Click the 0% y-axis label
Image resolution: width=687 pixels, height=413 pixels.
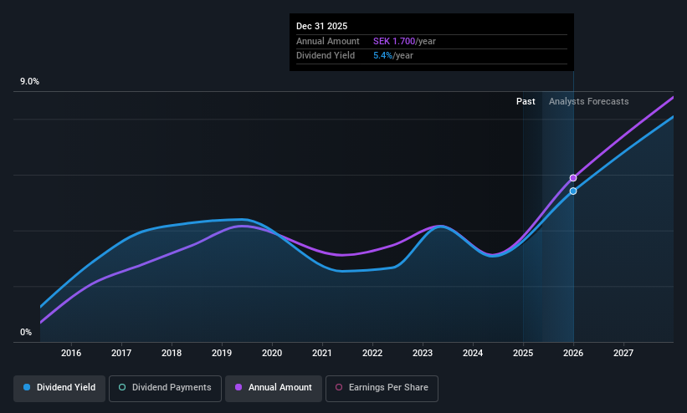26,332
